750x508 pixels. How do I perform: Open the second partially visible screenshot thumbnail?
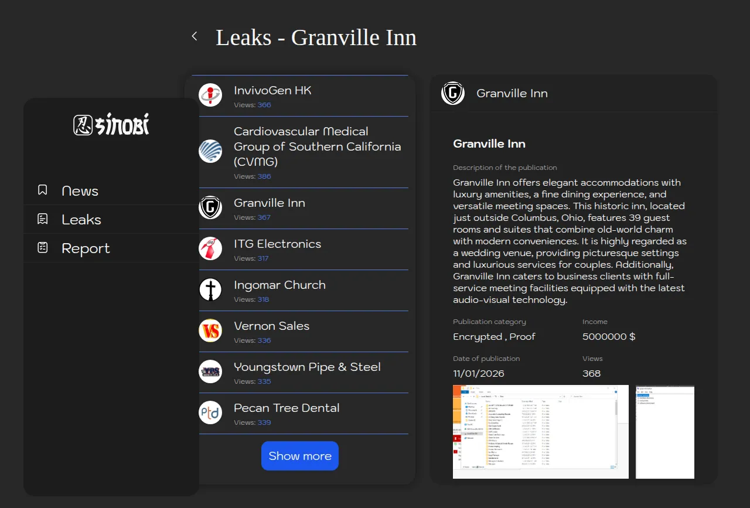[665, 431]
